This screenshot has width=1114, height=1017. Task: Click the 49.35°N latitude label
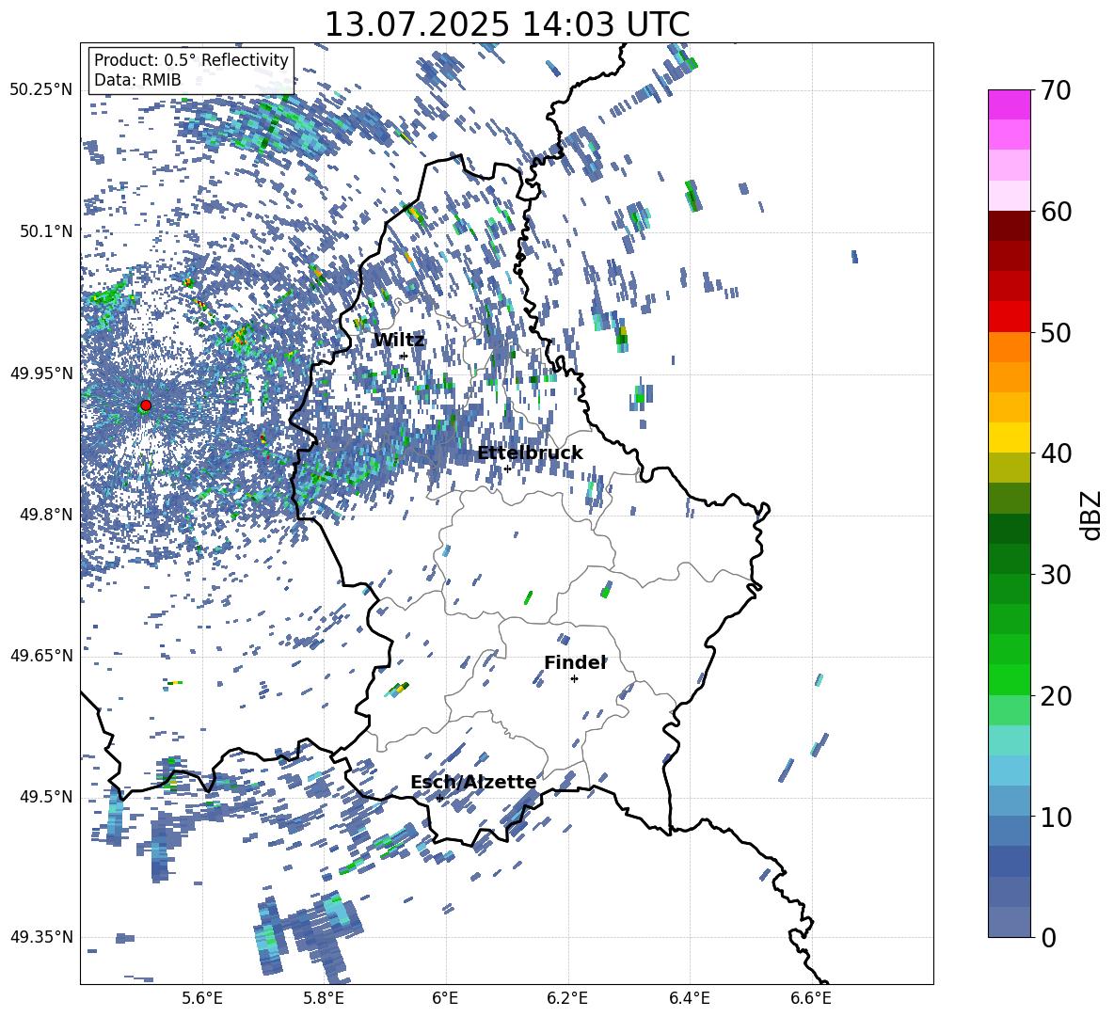pos(41,937)
